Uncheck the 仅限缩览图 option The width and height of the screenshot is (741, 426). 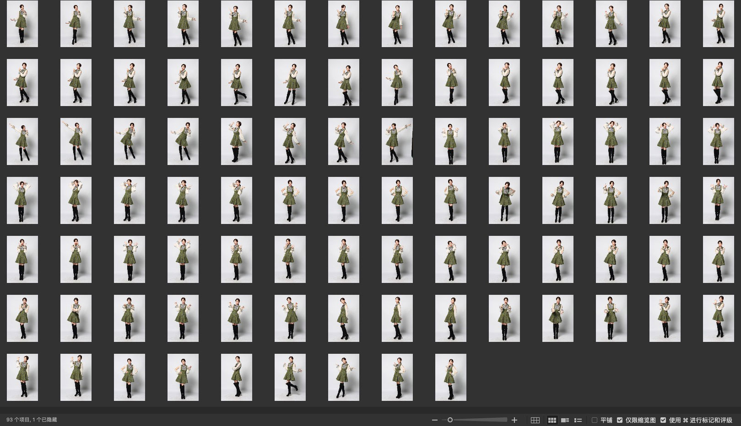pos(620,420)
